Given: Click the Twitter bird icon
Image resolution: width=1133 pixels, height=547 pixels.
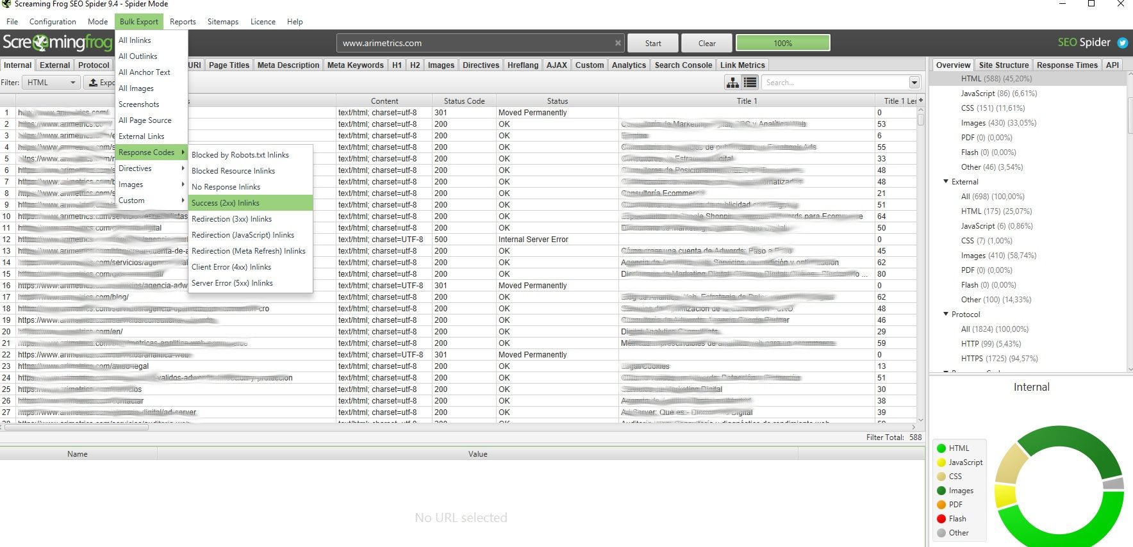Looking at the screenshot, I should click(x=1122, y=43).
